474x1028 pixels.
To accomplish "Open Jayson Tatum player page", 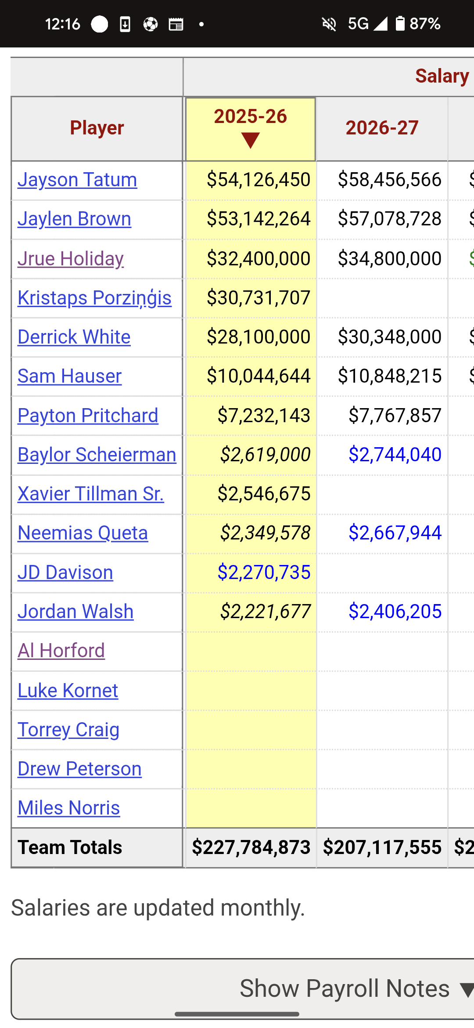I will pos(77,180).
